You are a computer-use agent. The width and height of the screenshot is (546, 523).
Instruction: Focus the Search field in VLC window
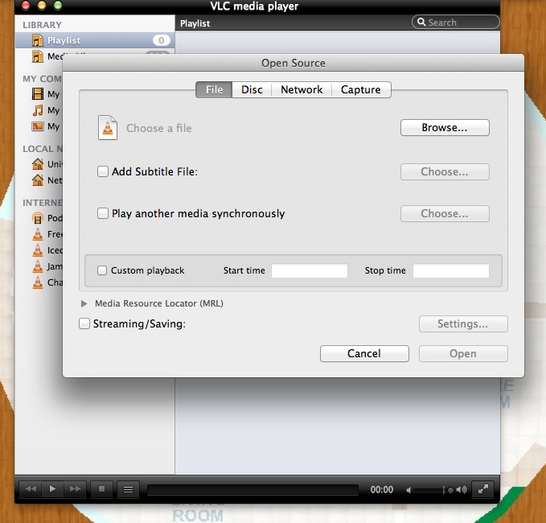coord(455,22)
